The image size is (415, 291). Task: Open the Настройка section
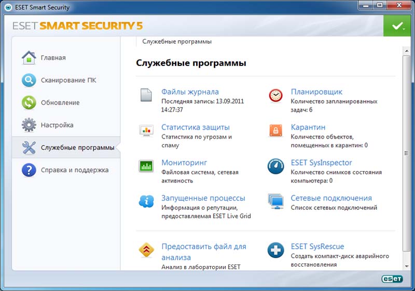[57, 125]
